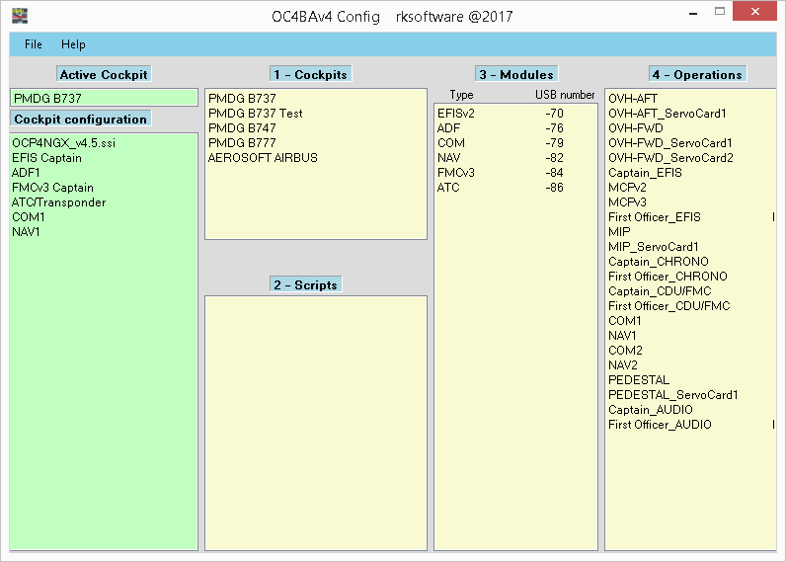Click the PMDG B737 active cockpit field
This screenshot has width=786, height=562.
(x=104, y=98)
